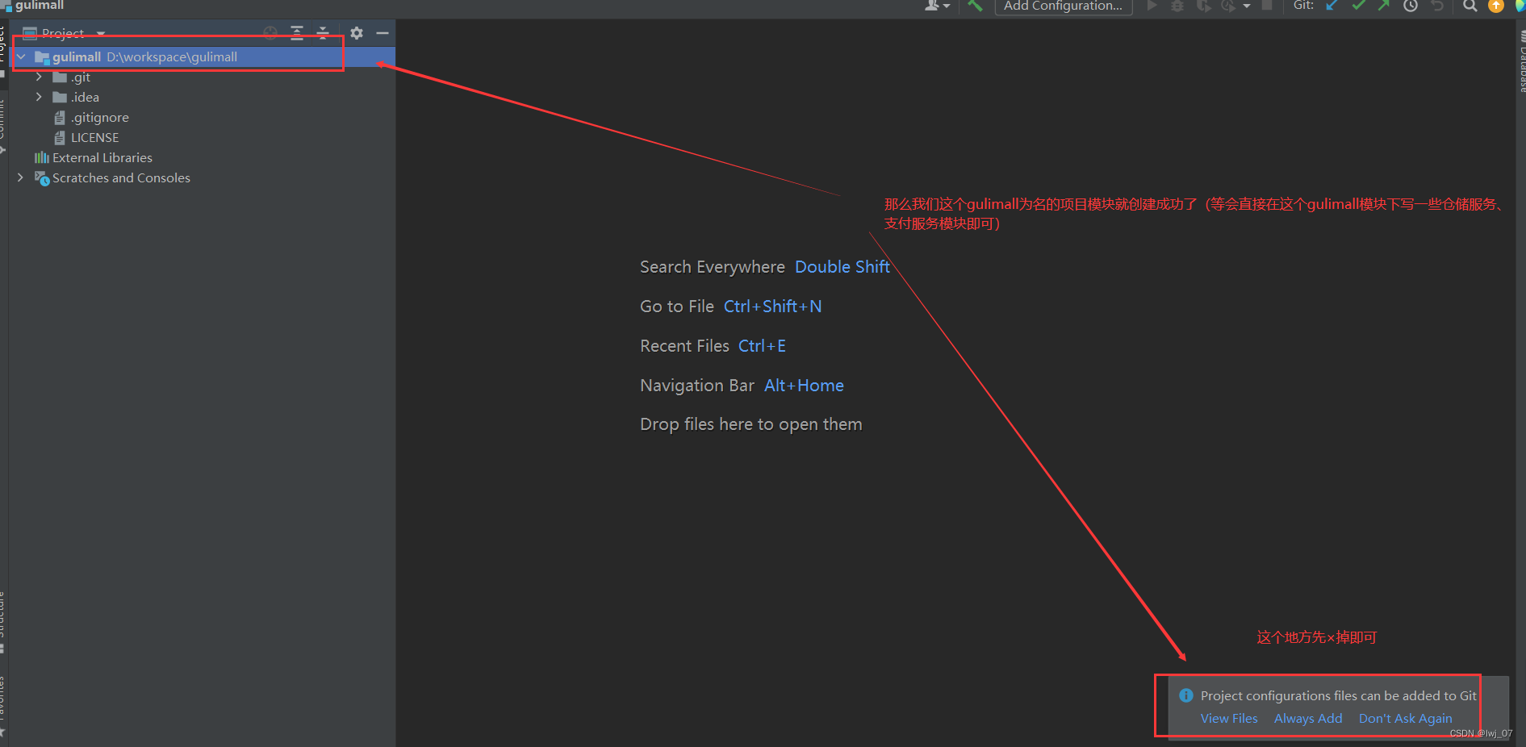Click the green Git Commit checkmark
Screen dimensions: 1526x747
click(1359, 6)
